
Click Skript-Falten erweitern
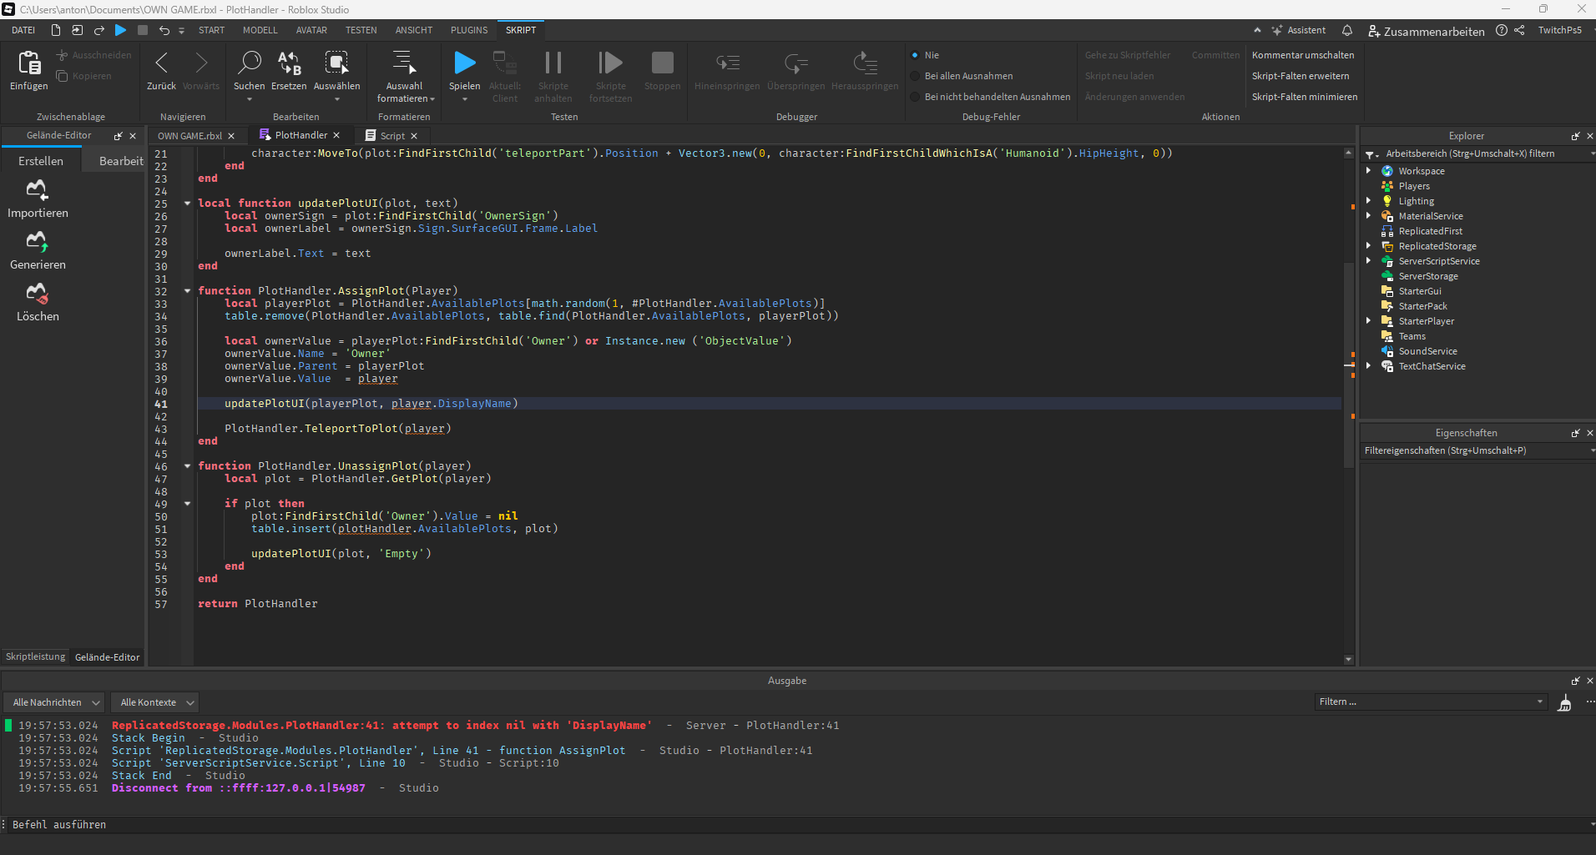click(x=1301, y=76)
